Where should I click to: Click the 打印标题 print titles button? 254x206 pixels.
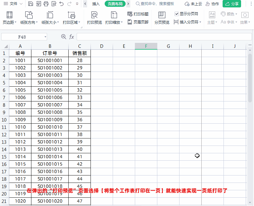(138, 14)
